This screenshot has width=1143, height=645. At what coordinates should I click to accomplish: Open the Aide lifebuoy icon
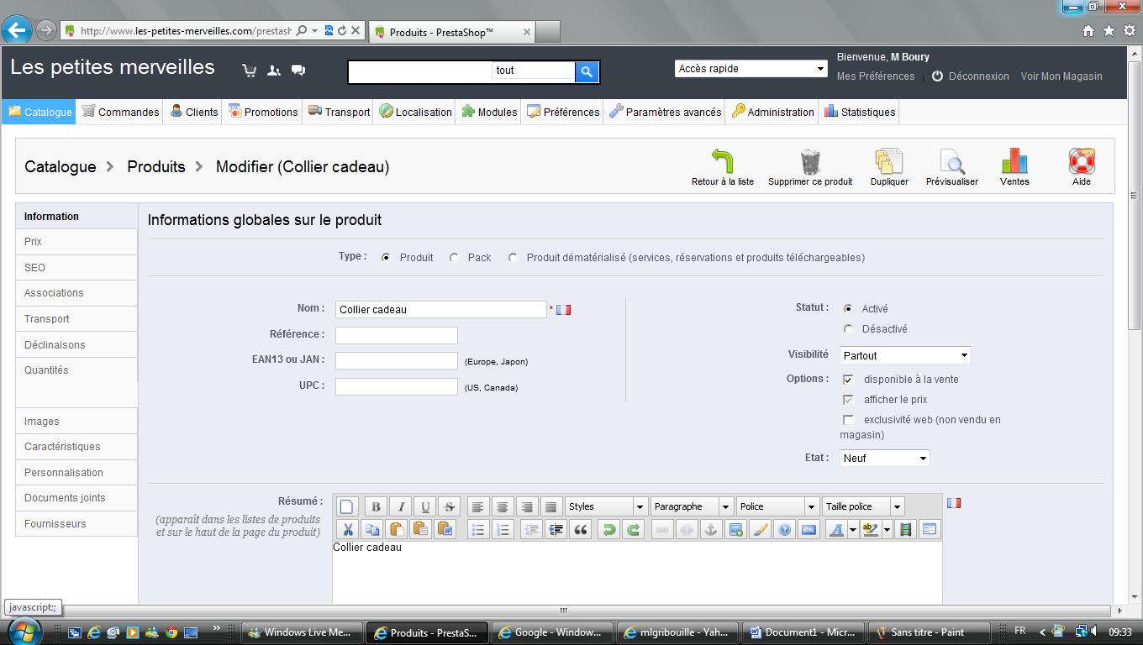pyautogui.click(x=1082, y=161)
